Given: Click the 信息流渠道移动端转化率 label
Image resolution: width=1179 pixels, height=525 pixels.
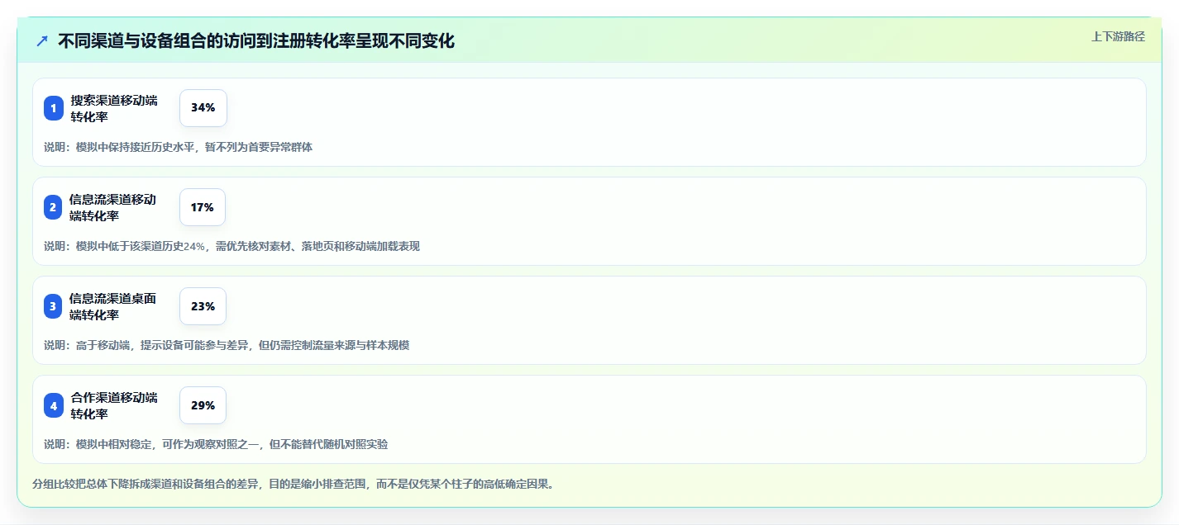Looking at the screenshot, I should (113, 207).
